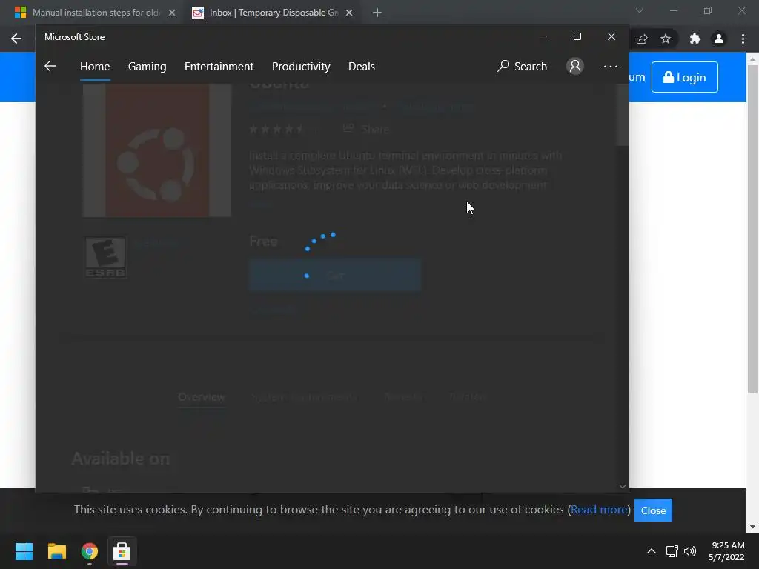Open the Chrome three-dot menu

point(743,39)
